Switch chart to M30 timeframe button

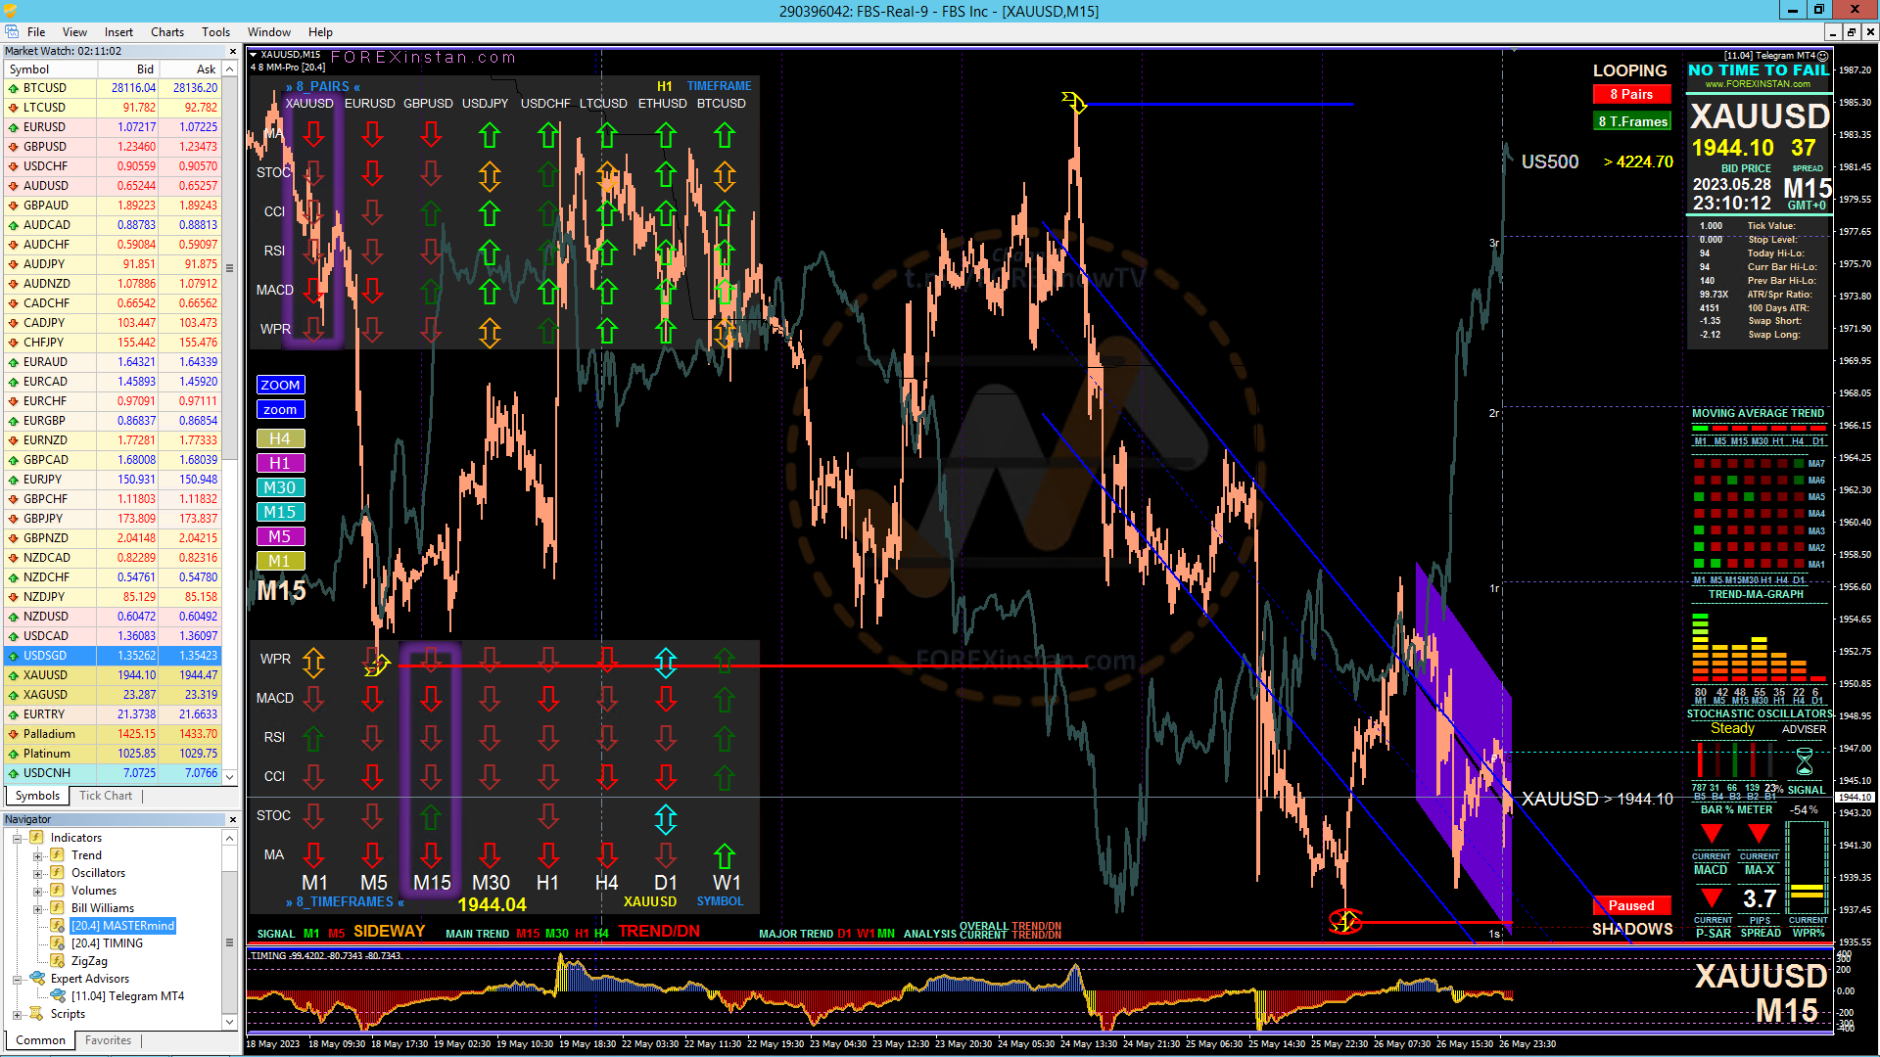pos(280,487)
